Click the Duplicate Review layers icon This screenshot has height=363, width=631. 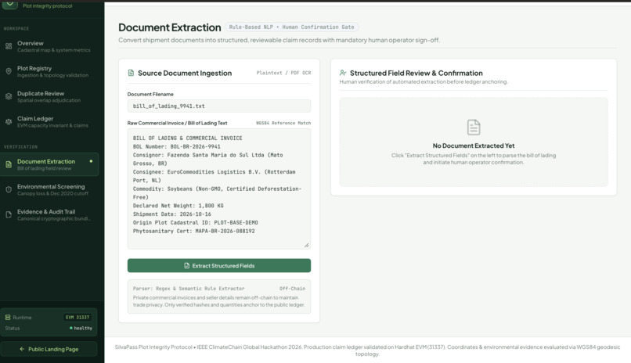click(9, 96)
